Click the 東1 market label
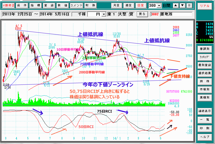The image size is (215, 144). click(x=112, y=14)
